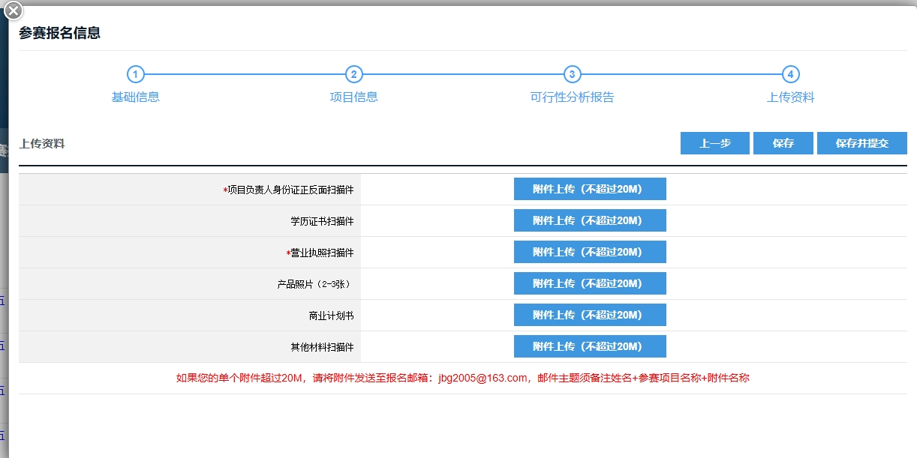Go to the 基础信息 step label
This screenshot has height=458, width=917.
coord(135,97)
